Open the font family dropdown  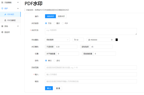57,40
